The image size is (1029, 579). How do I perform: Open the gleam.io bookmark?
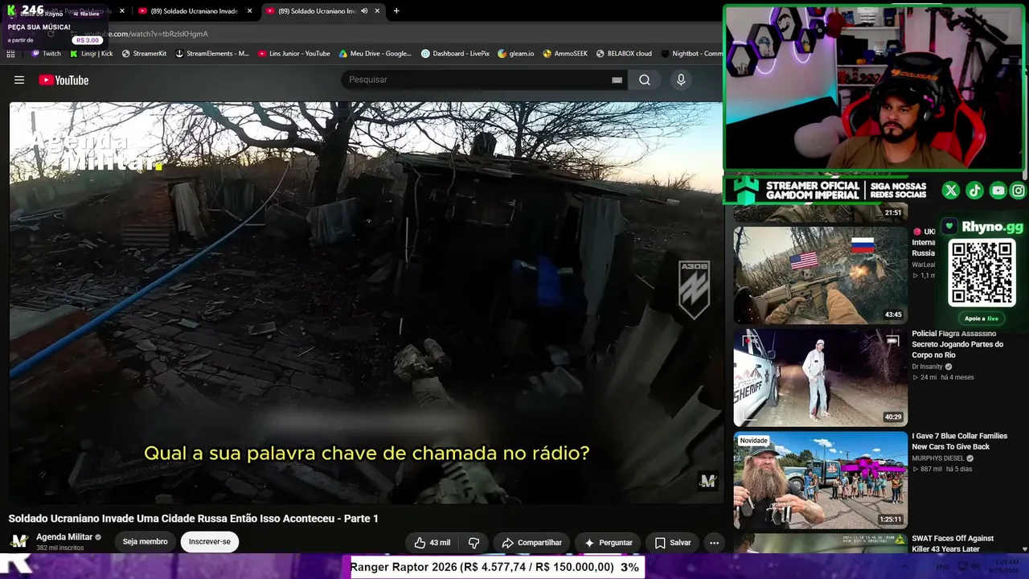click(516, 54)
